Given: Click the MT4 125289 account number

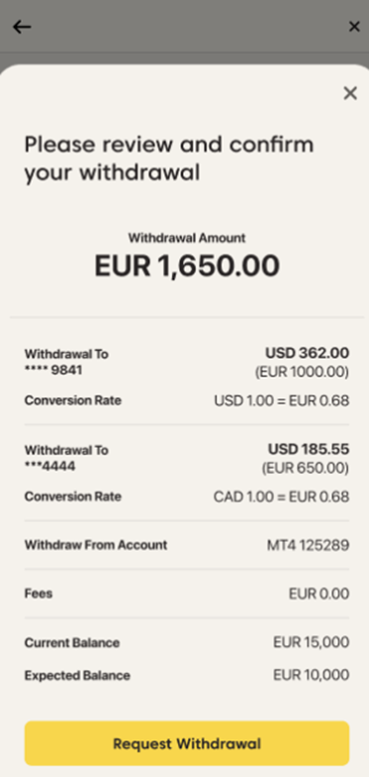Looking at the screenshot, I should 309,545.
